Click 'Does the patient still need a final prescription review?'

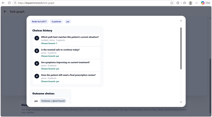click(68, 75)
